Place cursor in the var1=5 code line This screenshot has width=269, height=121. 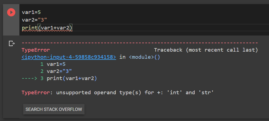click(x=31, y=12)
